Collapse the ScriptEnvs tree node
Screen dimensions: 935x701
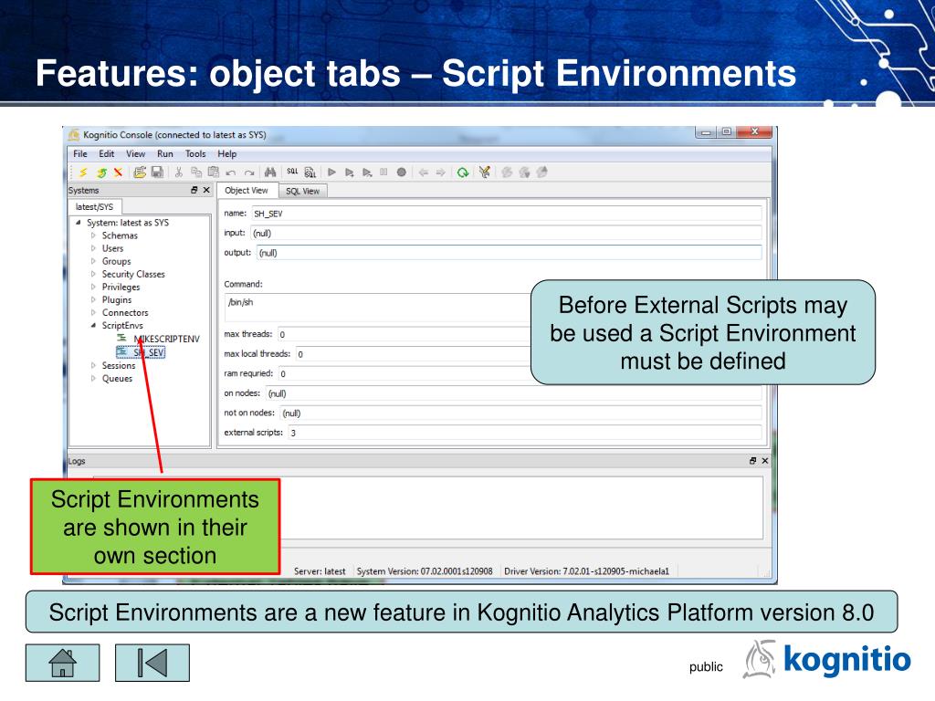tap(93, 326)
